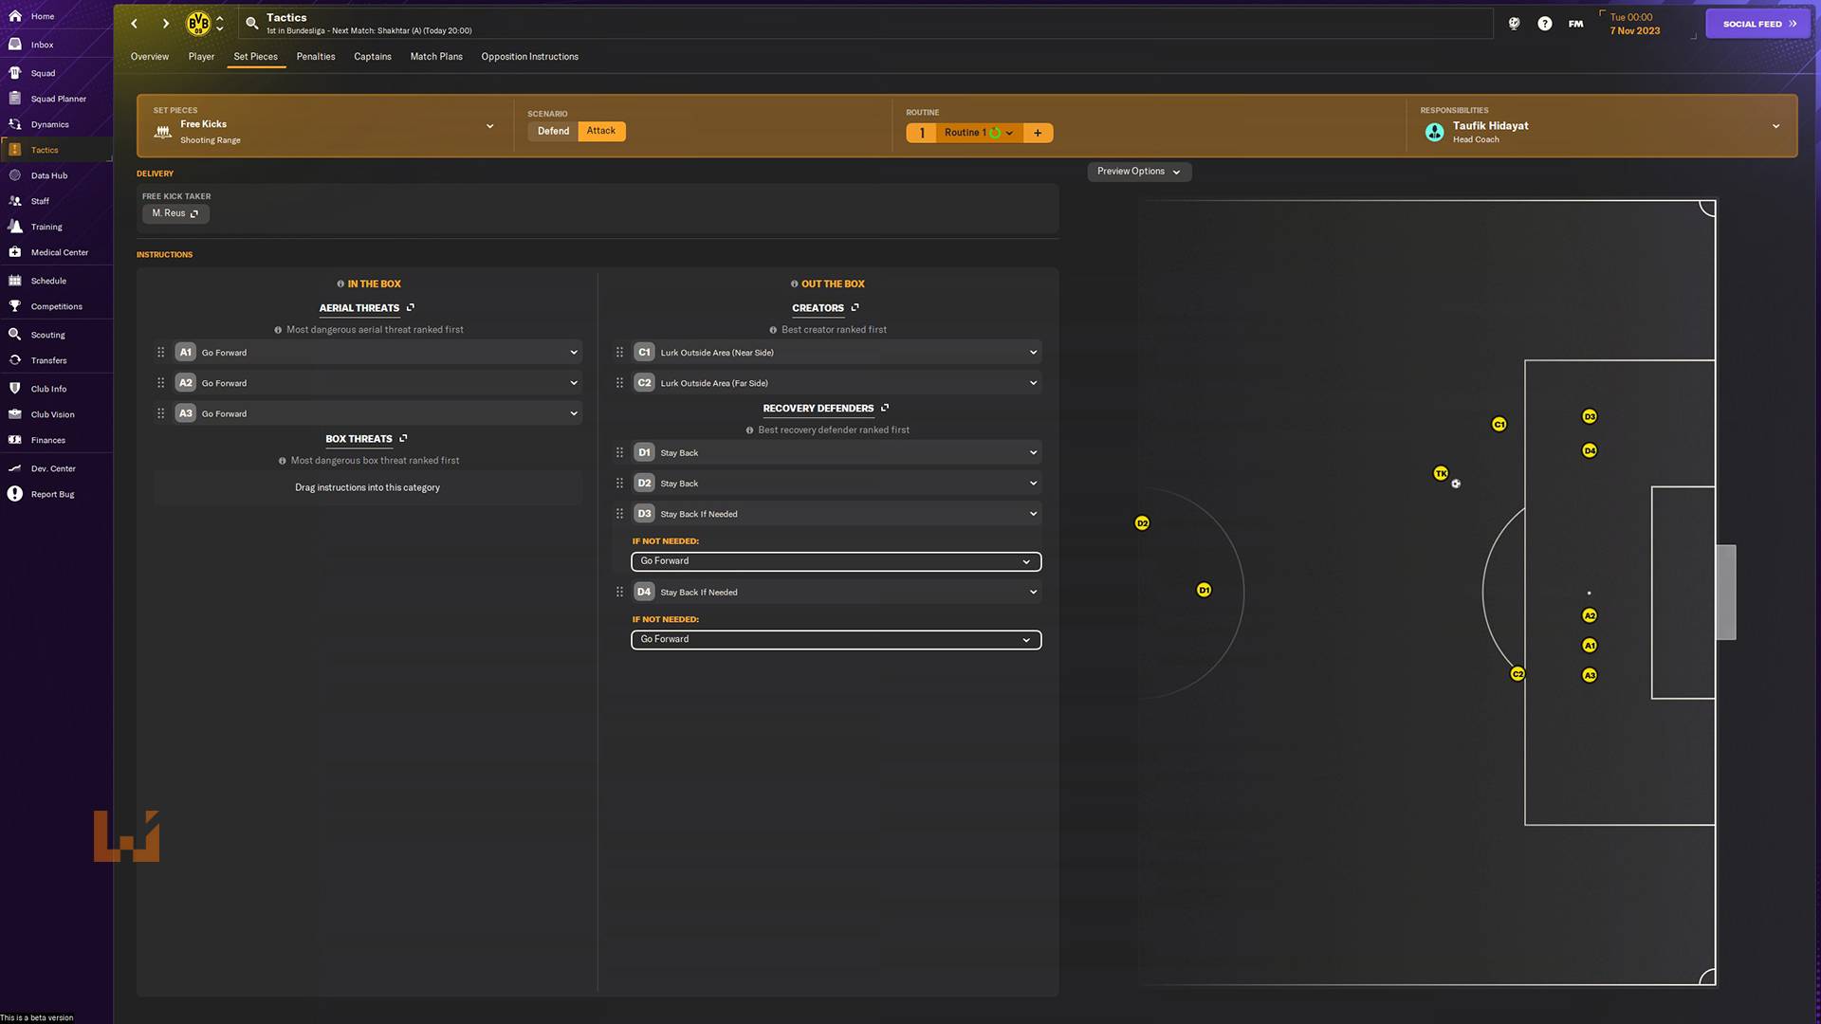Open the C1 Lurk Outside Area dropdown
The width and height of the screenshot is (1821, 1024).
[1033, 352]
